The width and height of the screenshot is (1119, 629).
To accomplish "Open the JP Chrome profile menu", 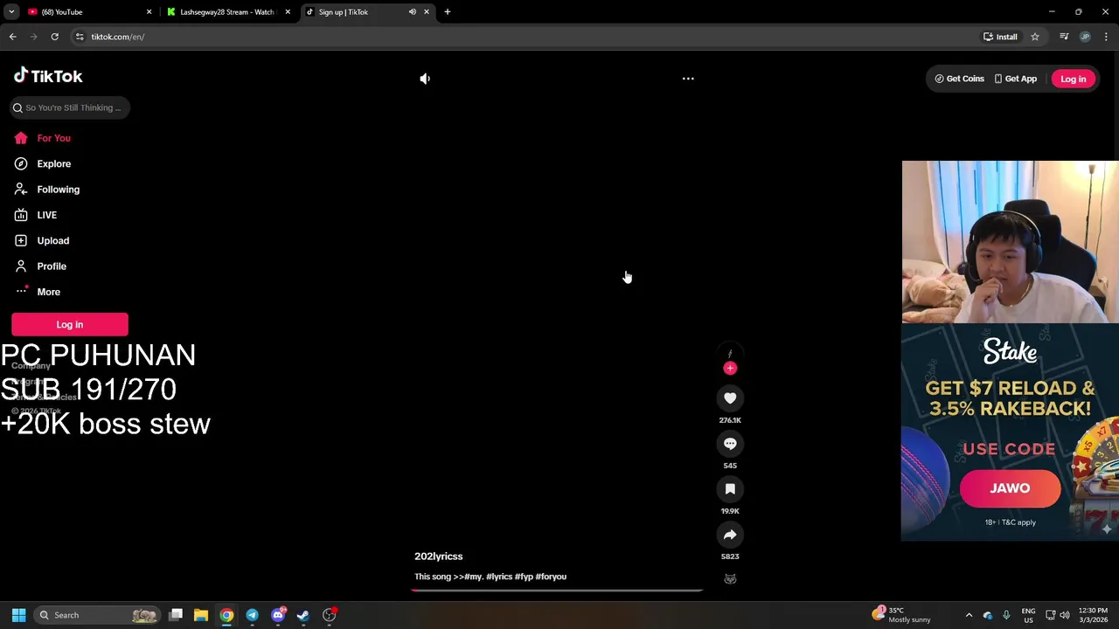I will point(1085,37).
